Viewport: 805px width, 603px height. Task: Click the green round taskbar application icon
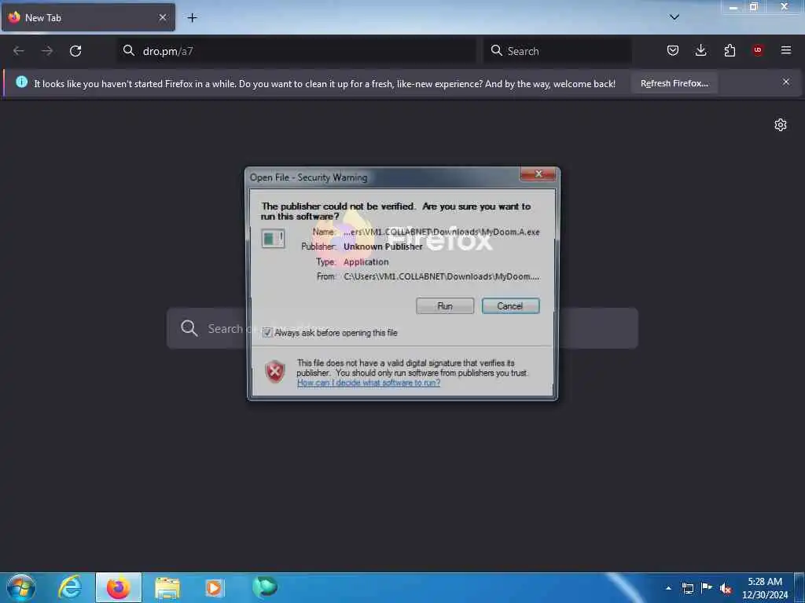tap(264, 587)
